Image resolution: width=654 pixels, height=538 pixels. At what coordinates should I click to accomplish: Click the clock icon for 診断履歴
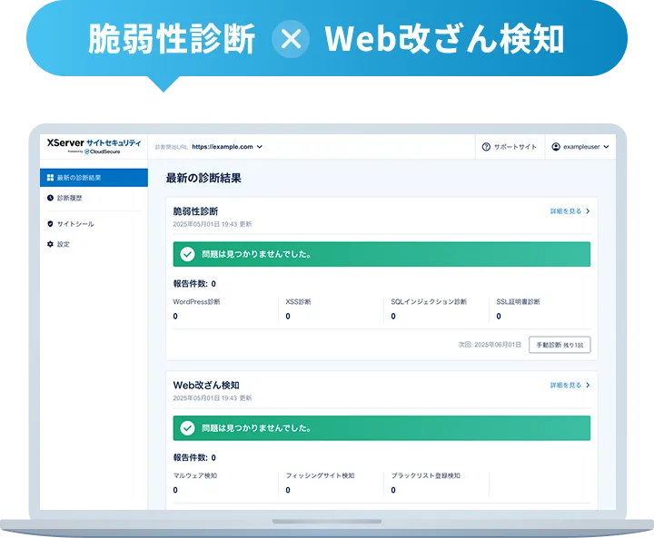click(50, 198)
